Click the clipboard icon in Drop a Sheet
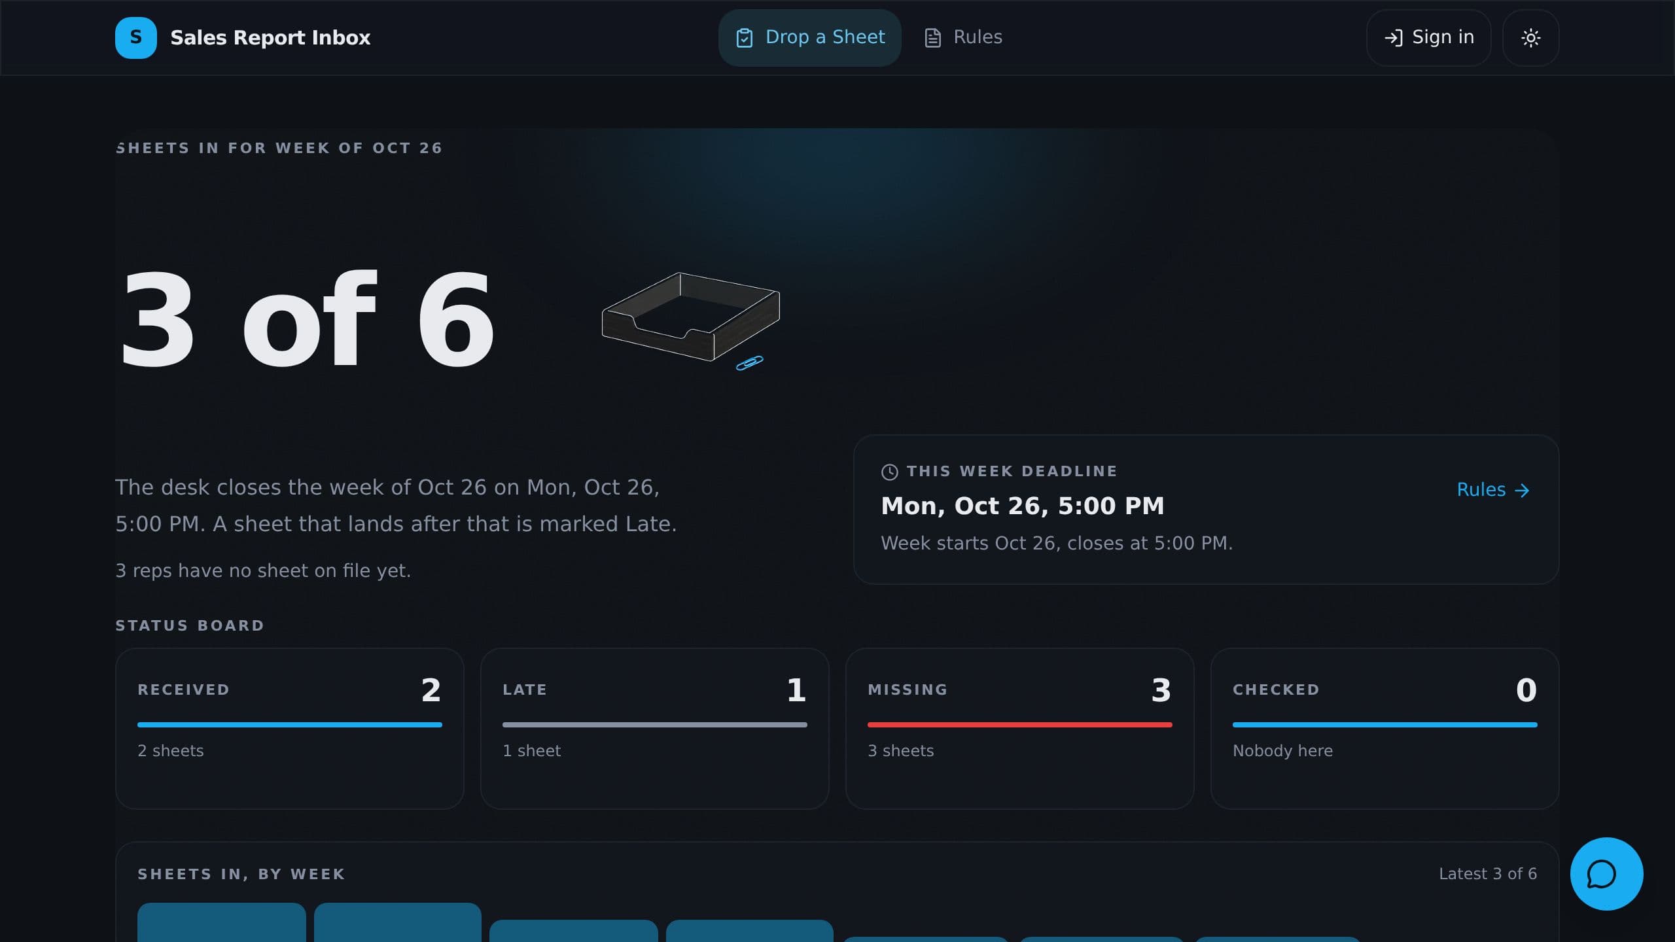1675x942 pixels. [744, 38]
